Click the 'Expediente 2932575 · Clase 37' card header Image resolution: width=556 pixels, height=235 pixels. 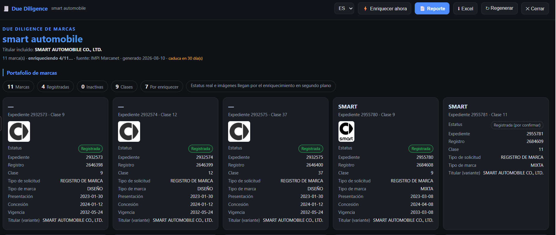click(258, 115)
